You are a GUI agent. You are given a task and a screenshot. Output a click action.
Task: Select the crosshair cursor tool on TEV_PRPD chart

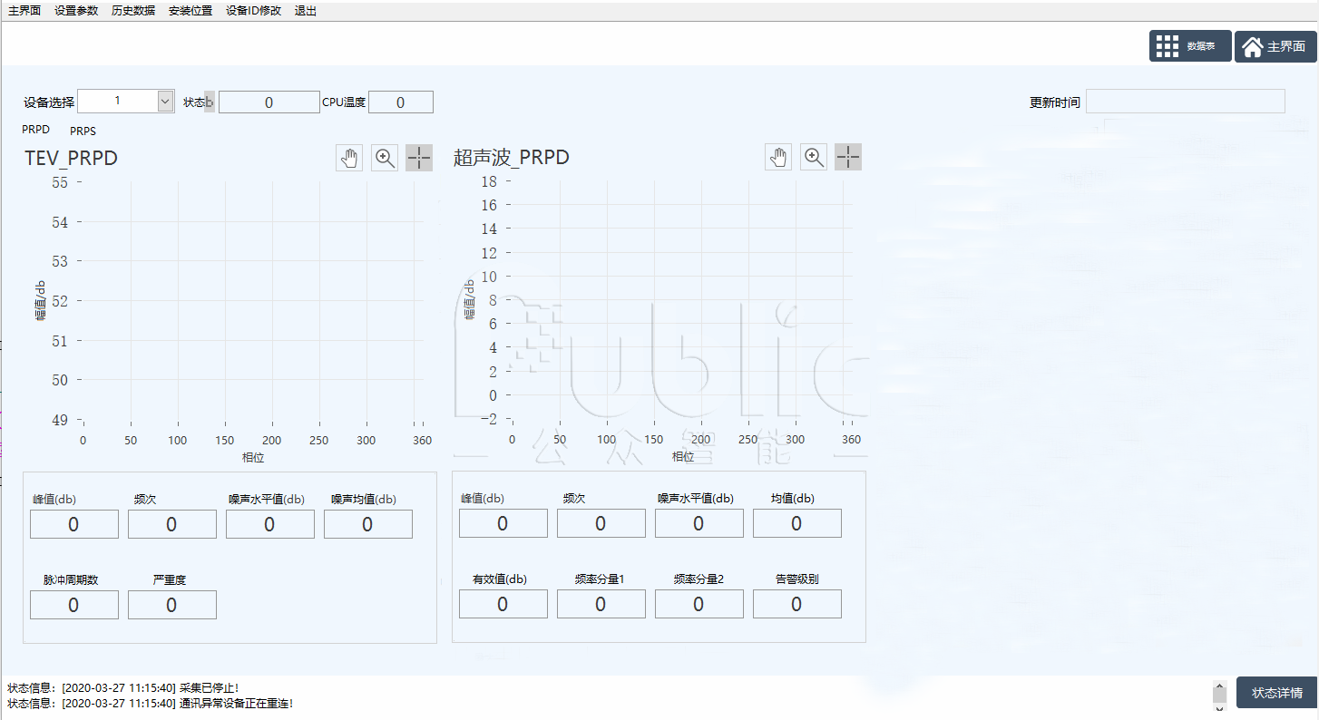[418, 157]
